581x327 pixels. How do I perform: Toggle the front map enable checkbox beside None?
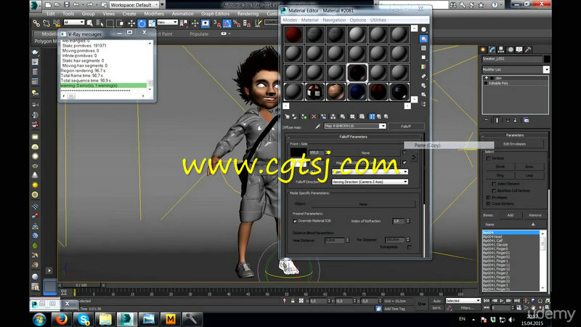tap(405, 153)
